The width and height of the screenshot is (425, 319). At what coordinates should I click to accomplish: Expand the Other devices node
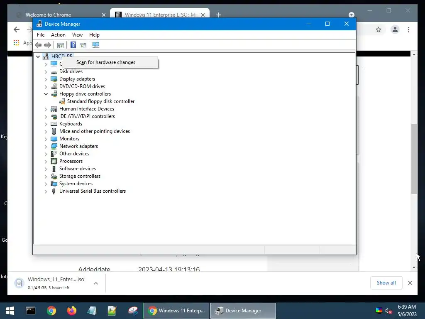(46, 154)
